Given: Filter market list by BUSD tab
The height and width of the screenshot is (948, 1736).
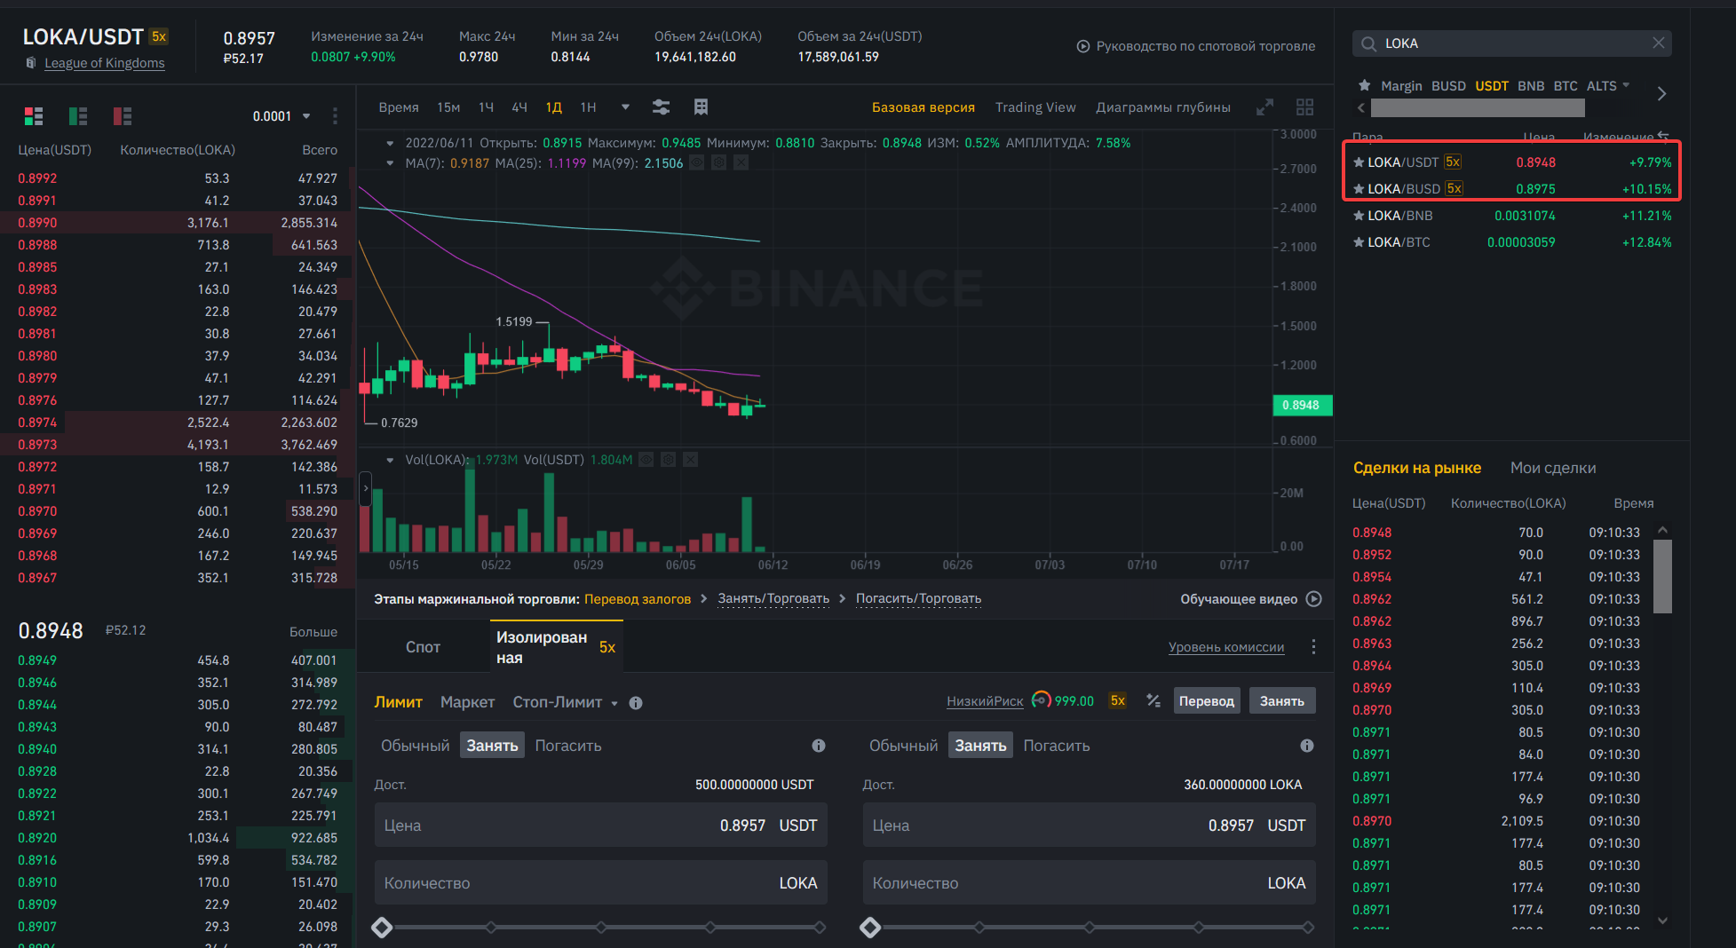Looking at the screenshot, I should [x=1448, y=85].
